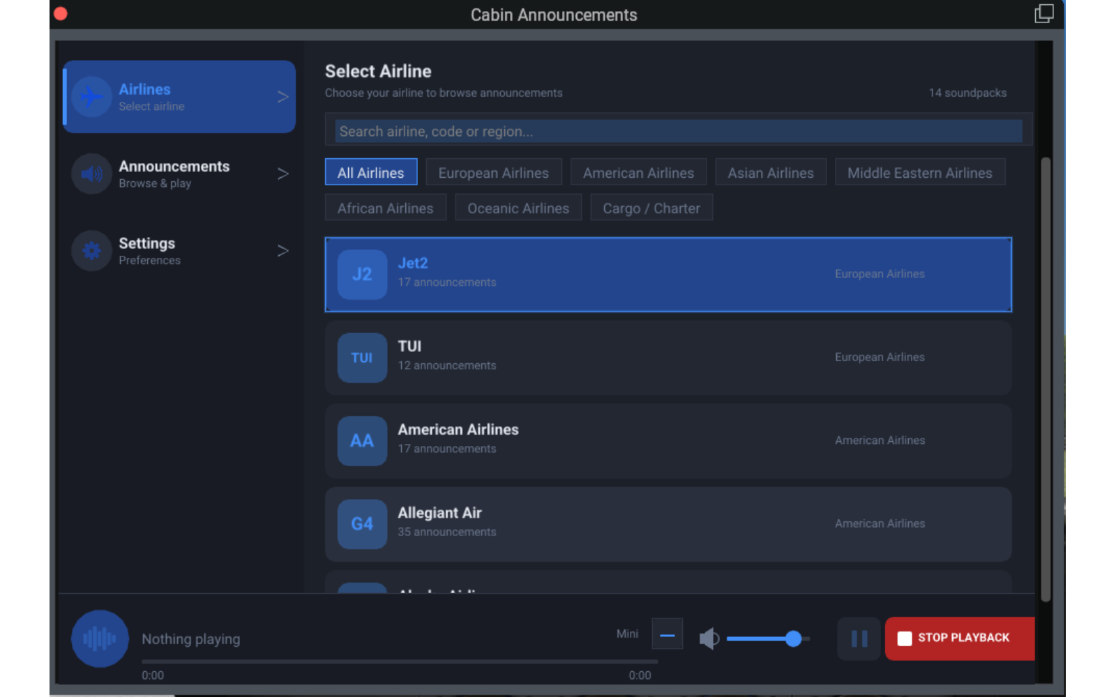Click the airplane icon in Airlines sidebar item
The image size is (1116, 697).
click(91, 97)
